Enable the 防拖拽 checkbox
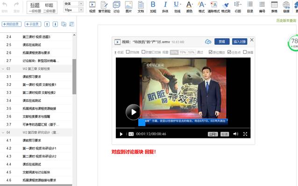Screen dimensions: 298x186 tap(128, 52)
